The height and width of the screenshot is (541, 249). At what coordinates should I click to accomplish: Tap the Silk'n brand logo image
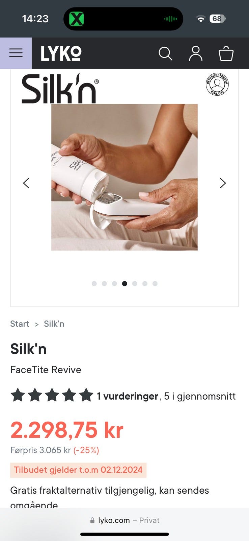click(x=60, y=88)
